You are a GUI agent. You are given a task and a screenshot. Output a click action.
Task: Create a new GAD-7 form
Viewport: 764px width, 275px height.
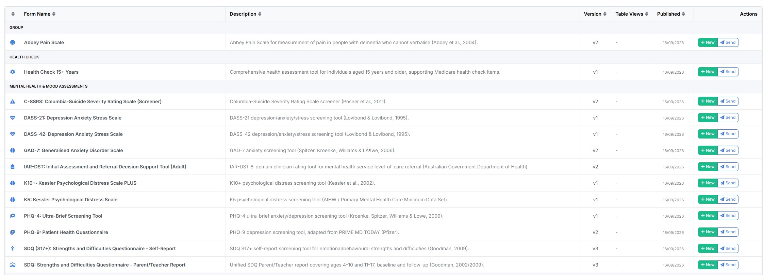(708, 150)
